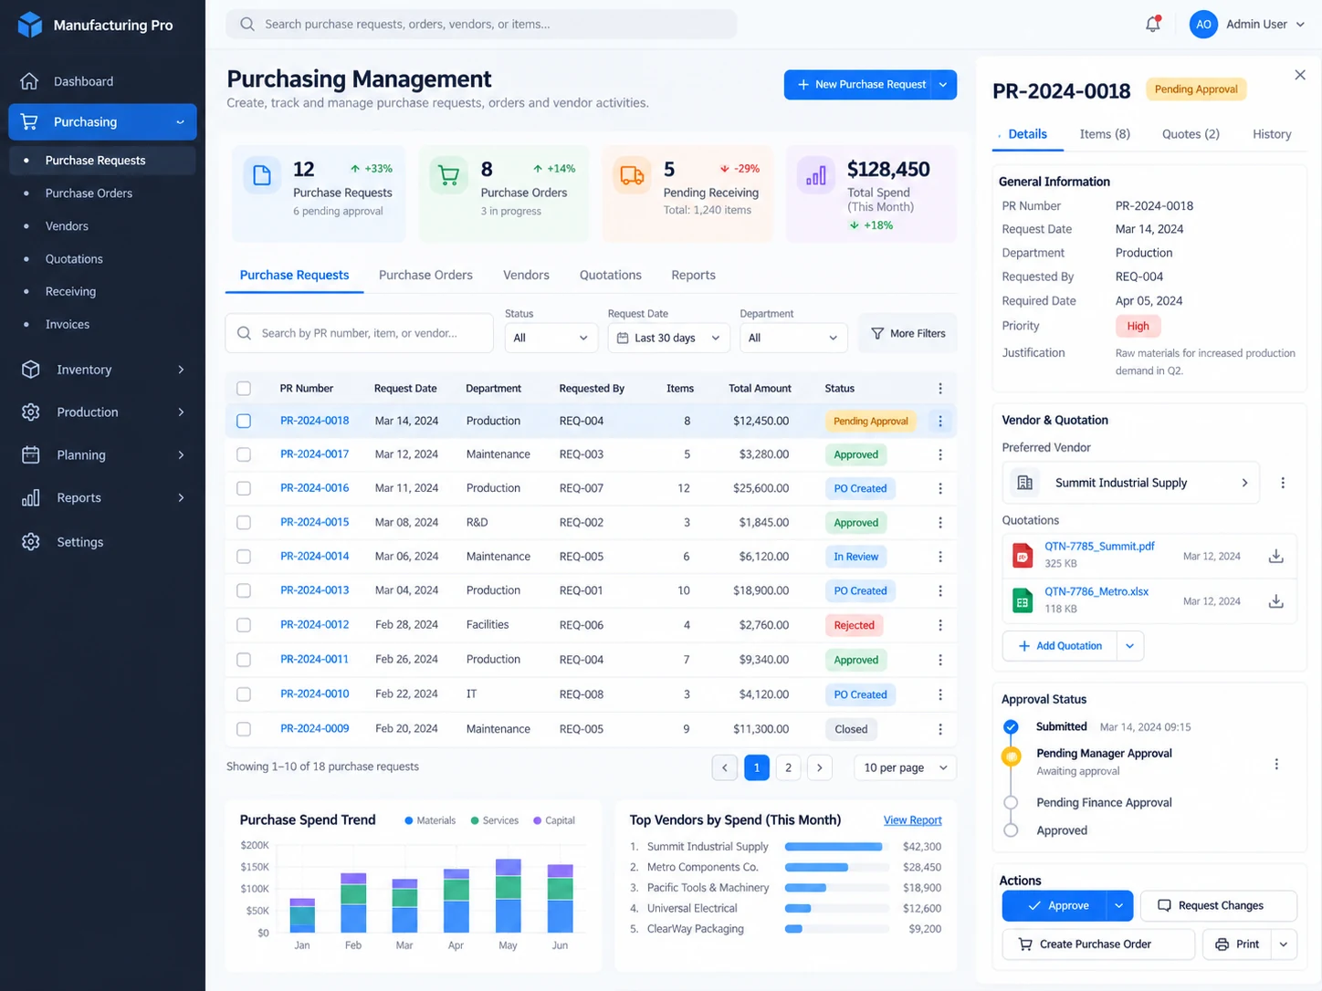Click the More Filters button
This screenshot has height=991, width=1322.
pos(908,334)
